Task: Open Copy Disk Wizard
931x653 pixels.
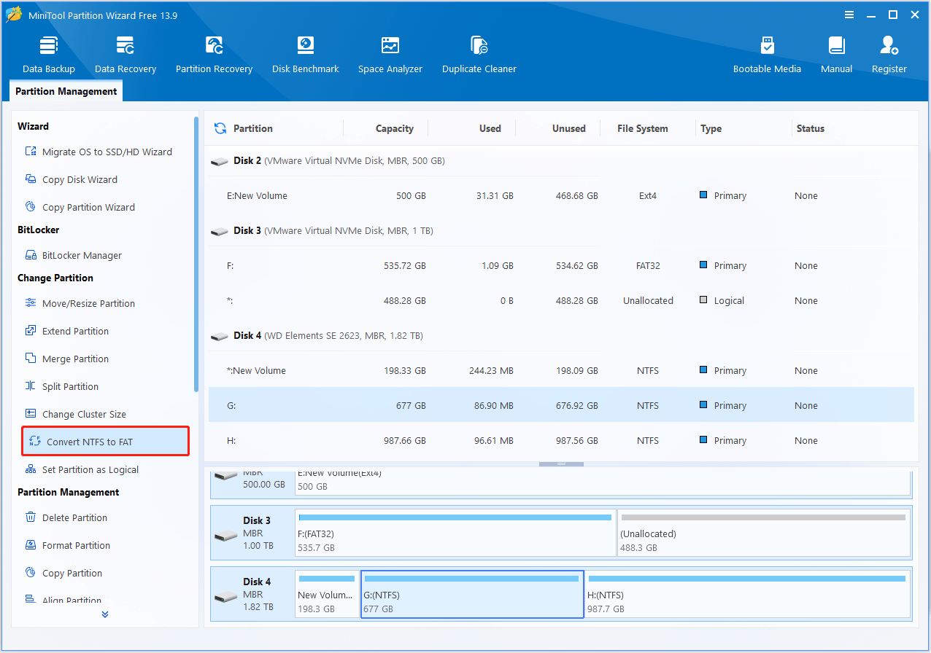Action: 71,179
